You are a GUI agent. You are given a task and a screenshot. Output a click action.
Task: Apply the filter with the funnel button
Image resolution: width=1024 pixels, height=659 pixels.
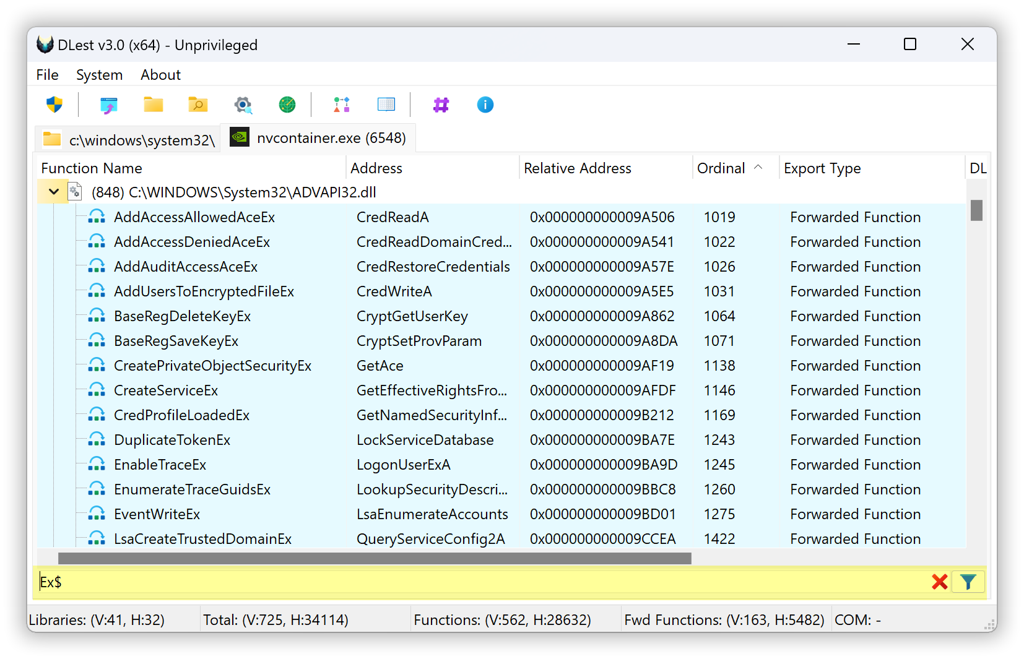[968, 582]
